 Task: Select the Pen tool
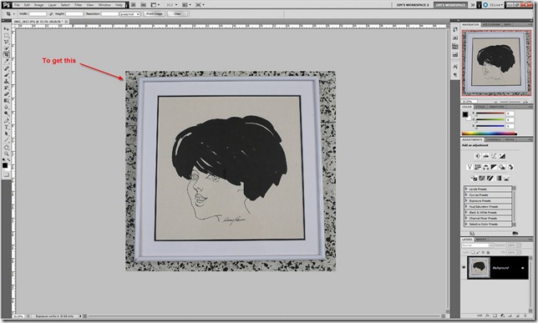pos(6,121)
